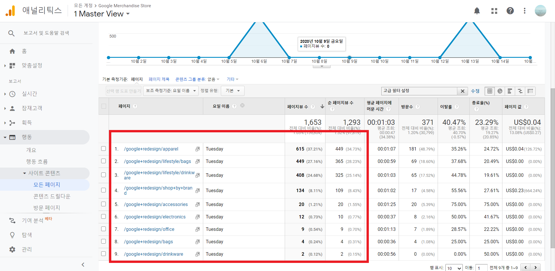Image resolution: width=555 pixels, height=271 pixels.
Task: Open the 기타 dimension dropdown
Action: point(232,79)
